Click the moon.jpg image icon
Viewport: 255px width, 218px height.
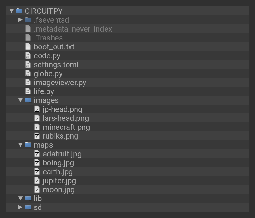coord(37,189)
